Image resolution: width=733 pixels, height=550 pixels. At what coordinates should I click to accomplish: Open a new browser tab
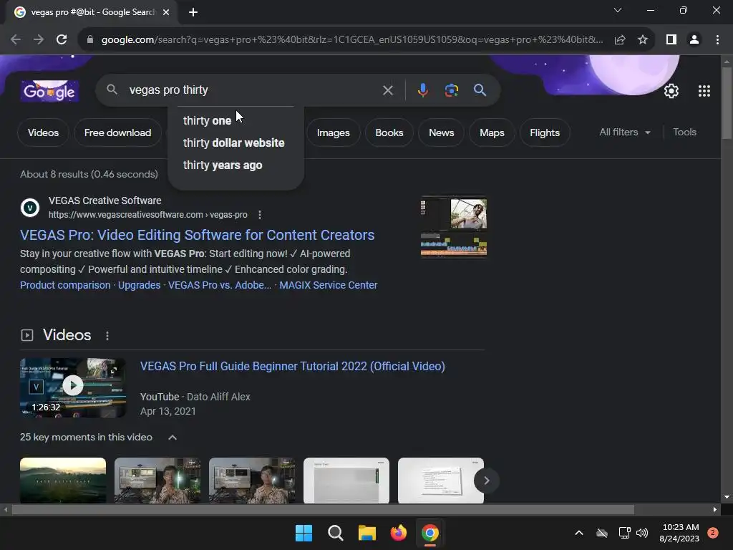pyautogui.click(x=193, y=12)
